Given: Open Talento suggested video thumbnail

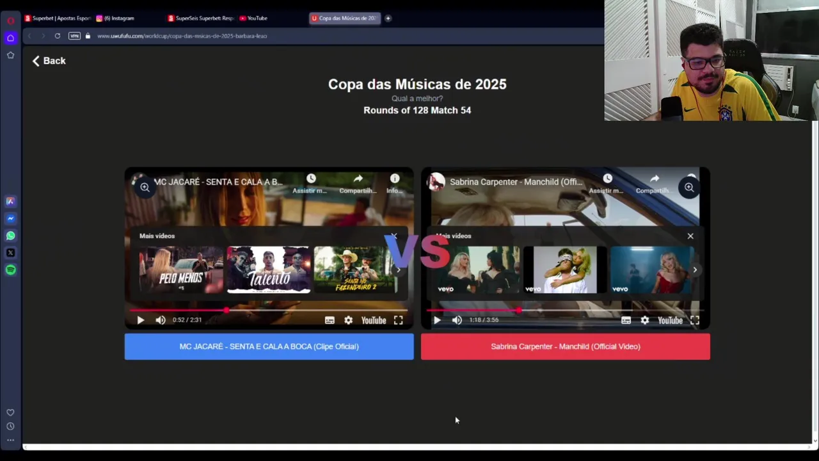Looking at the screenshot, I should pyautogui.click(x=269, y=270).
